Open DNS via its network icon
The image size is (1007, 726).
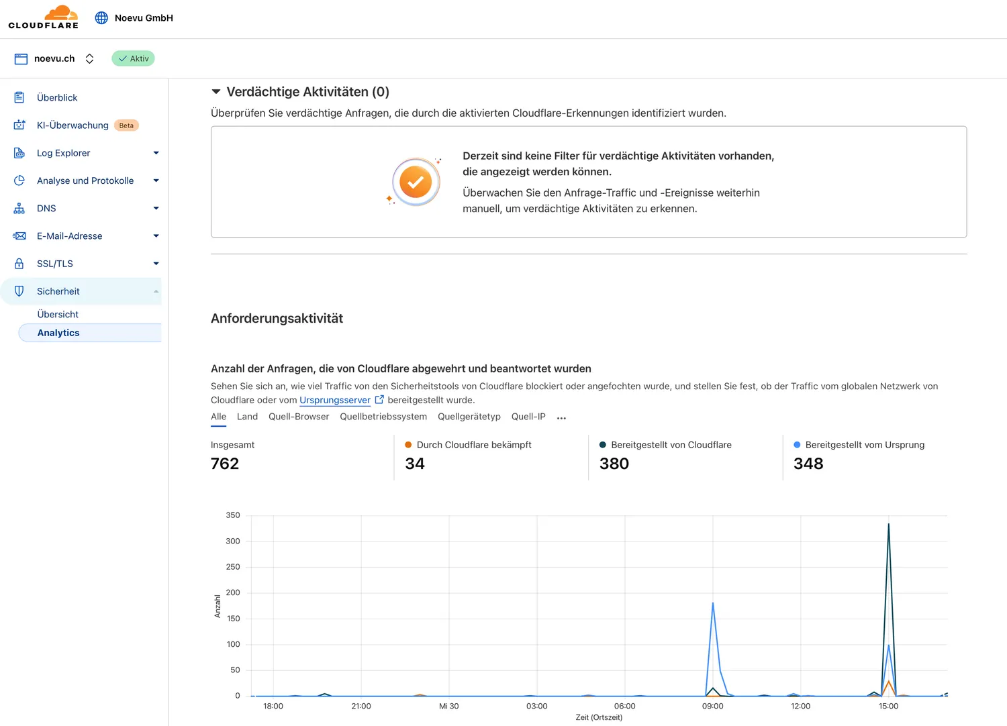point(19,208)
